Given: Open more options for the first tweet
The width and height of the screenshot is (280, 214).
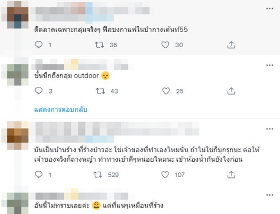Looking at the screenshot, I should tap(269, 8).
